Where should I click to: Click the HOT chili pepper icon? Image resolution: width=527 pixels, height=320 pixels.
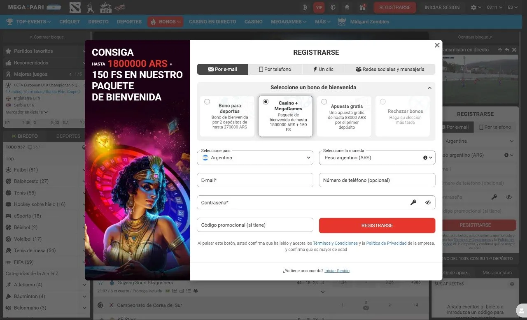tap(105, 7)
